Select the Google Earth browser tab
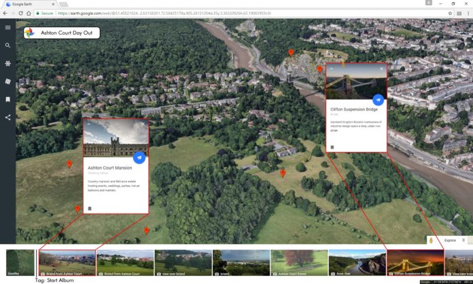The width and height of the screenshot is (473, 284). 27,4
